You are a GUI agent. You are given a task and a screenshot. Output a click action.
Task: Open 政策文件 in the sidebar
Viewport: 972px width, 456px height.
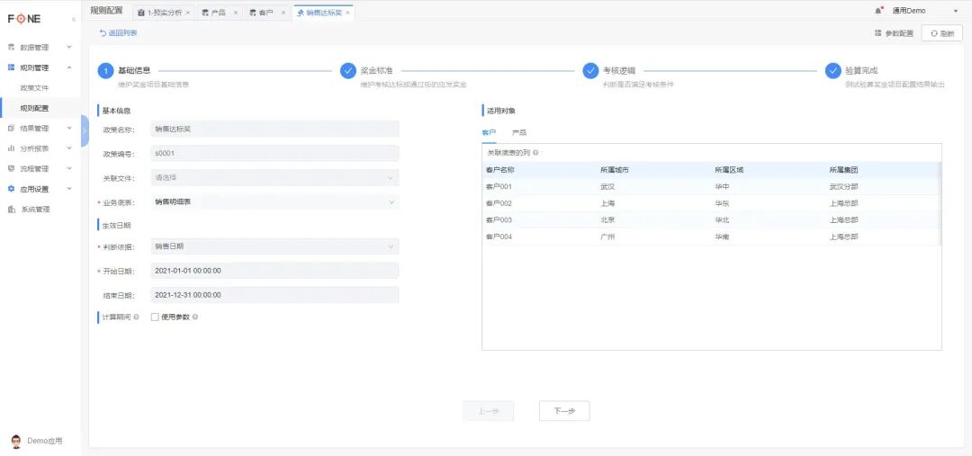coord(34,88)
